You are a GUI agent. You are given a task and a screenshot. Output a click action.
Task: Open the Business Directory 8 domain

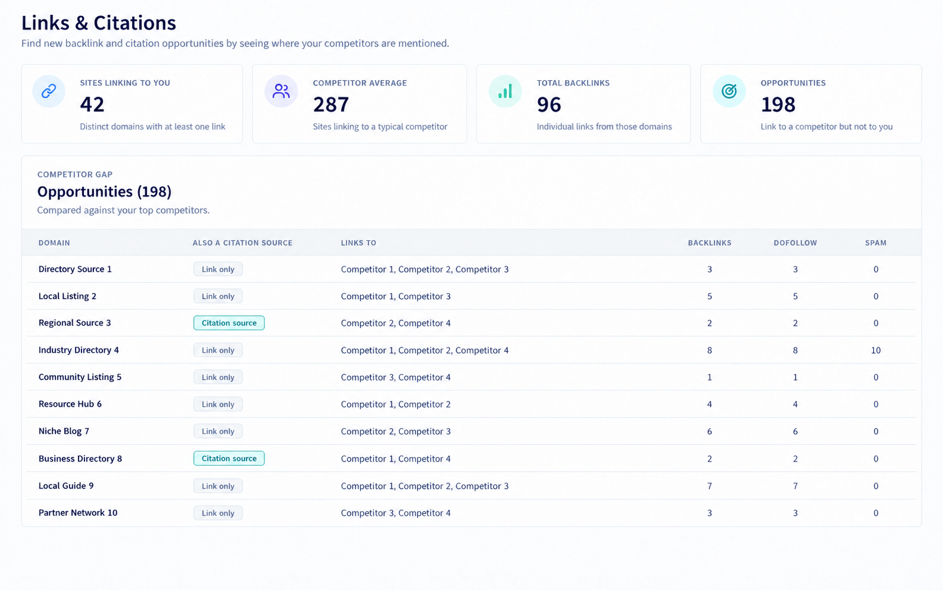(x=80, y=459)
